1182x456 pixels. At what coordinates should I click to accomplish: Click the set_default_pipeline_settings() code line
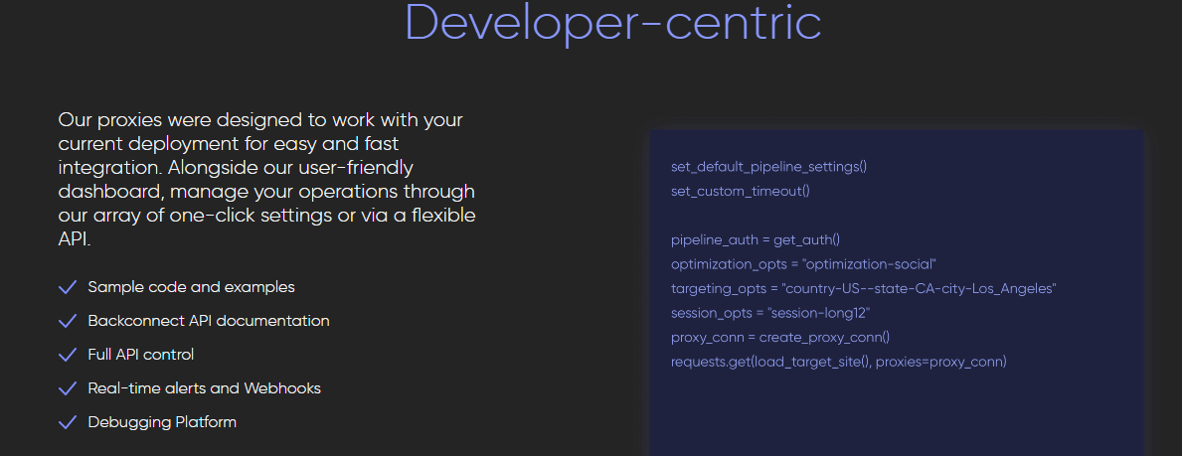coord(768,166)
